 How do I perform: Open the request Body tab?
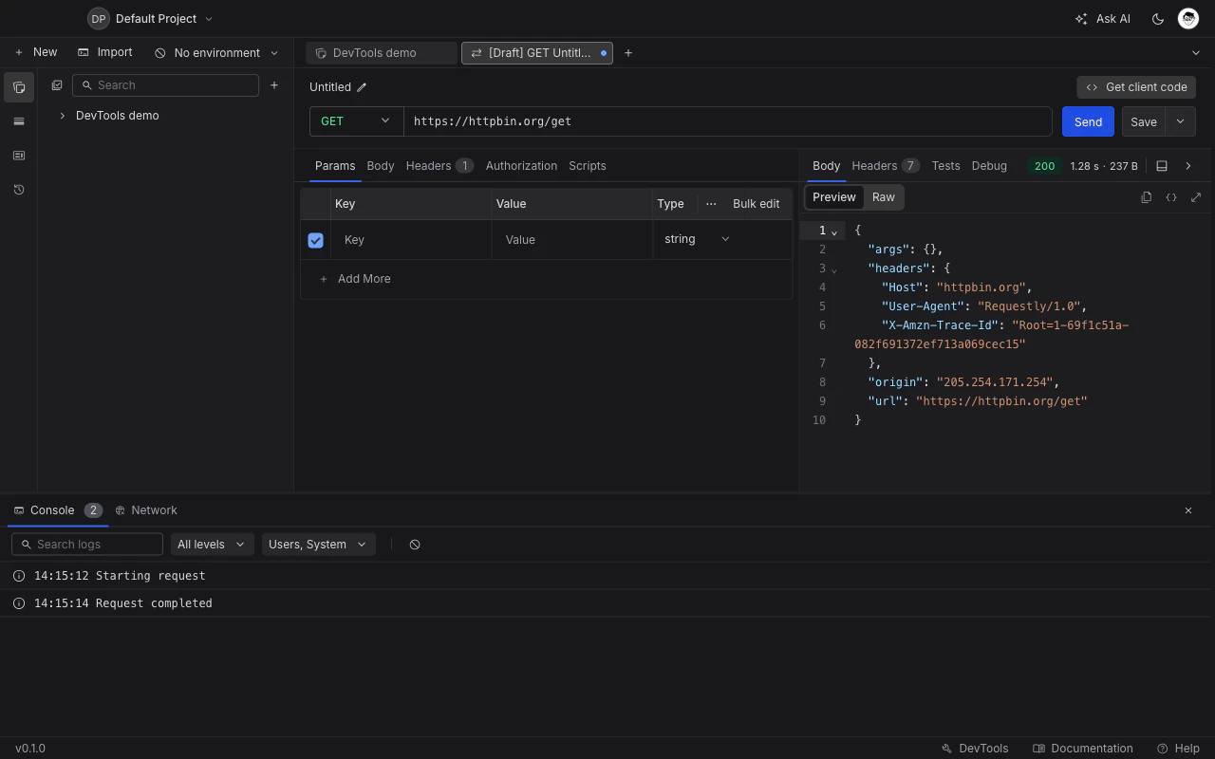pos(381,166)
